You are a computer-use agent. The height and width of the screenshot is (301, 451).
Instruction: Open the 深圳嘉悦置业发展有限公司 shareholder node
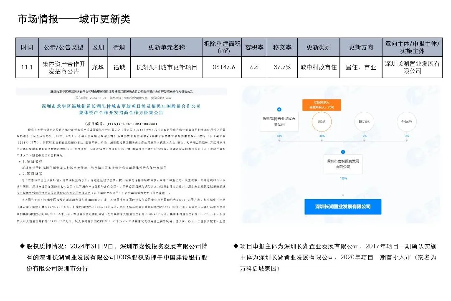click(x=279, y=121)
